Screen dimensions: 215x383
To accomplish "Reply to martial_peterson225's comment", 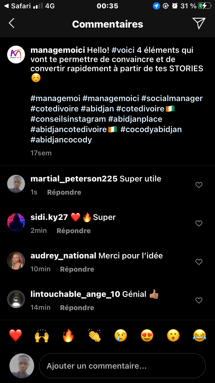I will pos(64,192).
